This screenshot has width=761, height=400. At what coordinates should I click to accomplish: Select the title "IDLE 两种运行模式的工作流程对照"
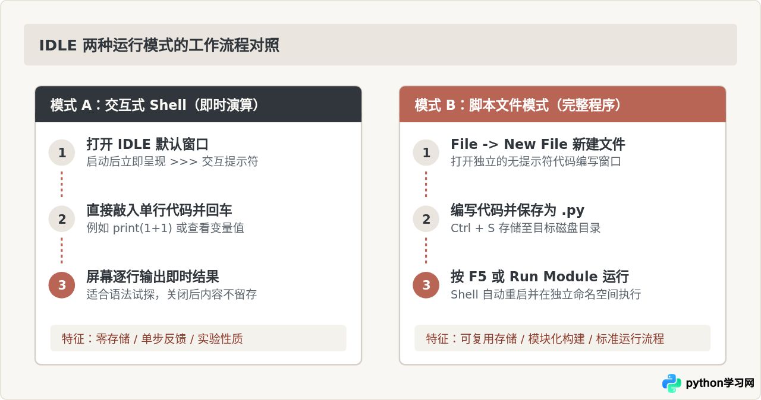click(159, 45)
